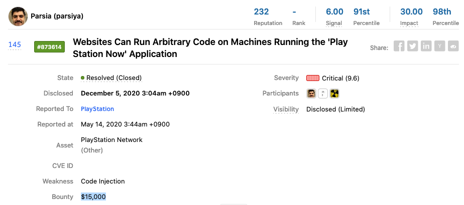Open third participant radiation-symbol avatar

click(x=334, y=93)
